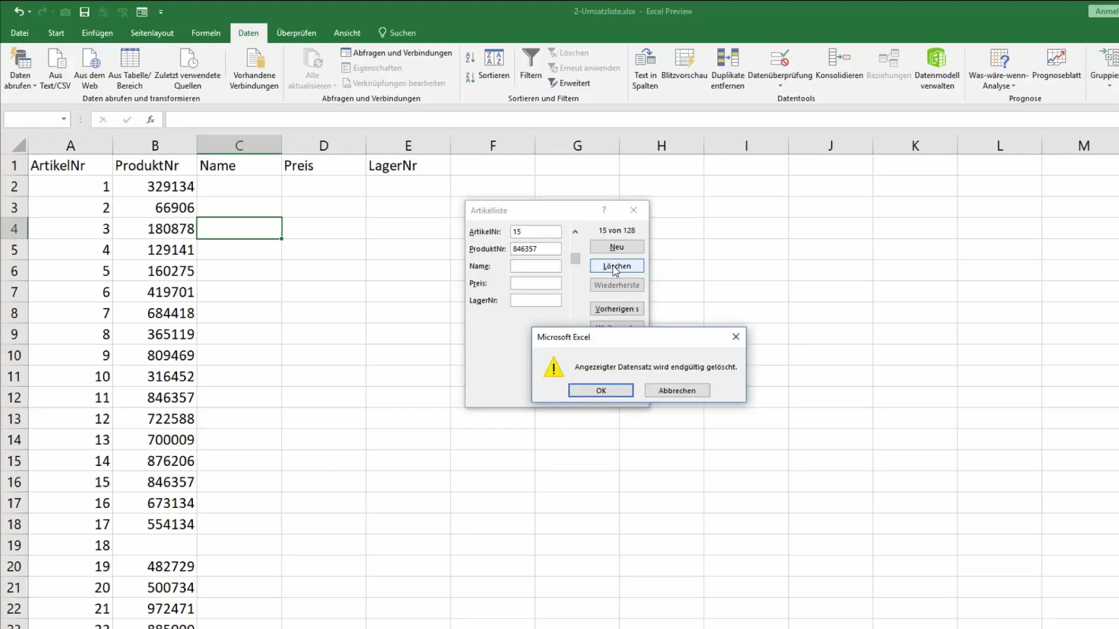Image resolution: width=1119 pixels, height=629 pixels.
Task: Select column C header
Action: pyautogui.click(x=239, y=145)
